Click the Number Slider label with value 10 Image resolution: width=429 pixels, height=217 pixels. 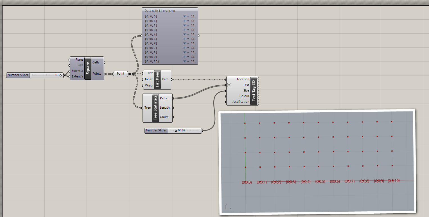18,75
